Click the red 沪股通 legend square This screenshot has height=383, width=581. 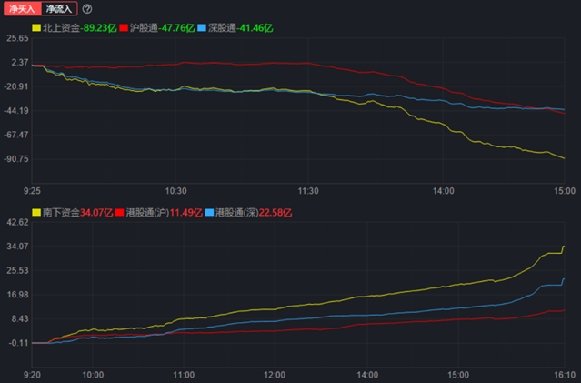tap(124, 28)
